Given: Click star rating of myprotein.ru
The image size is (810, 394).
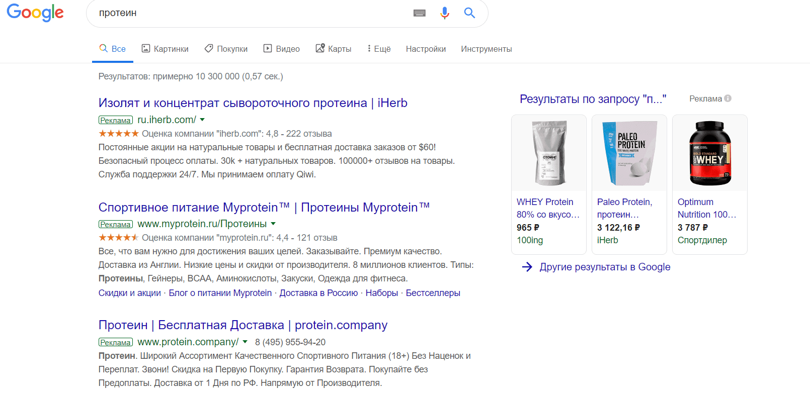Looking at the screenshot, I should 119,237.
